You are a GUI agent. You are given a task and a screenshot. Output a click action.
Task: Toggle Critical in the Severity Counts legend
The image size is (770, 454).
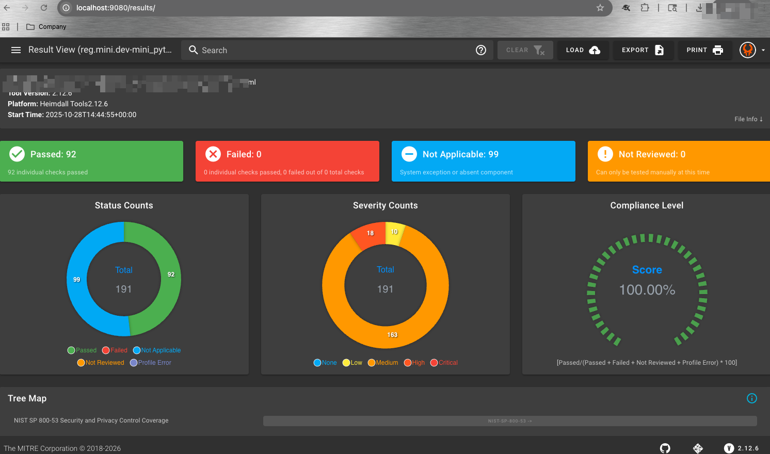pyautogui.click(x=444, y=362)
